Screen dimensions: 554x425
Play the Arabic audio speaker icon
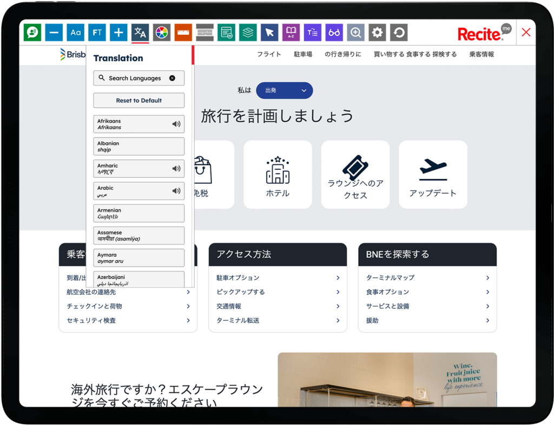(x=176, y=191)
